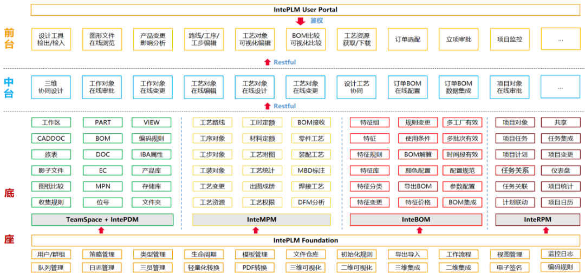Click the 影子文件 box

51,171
